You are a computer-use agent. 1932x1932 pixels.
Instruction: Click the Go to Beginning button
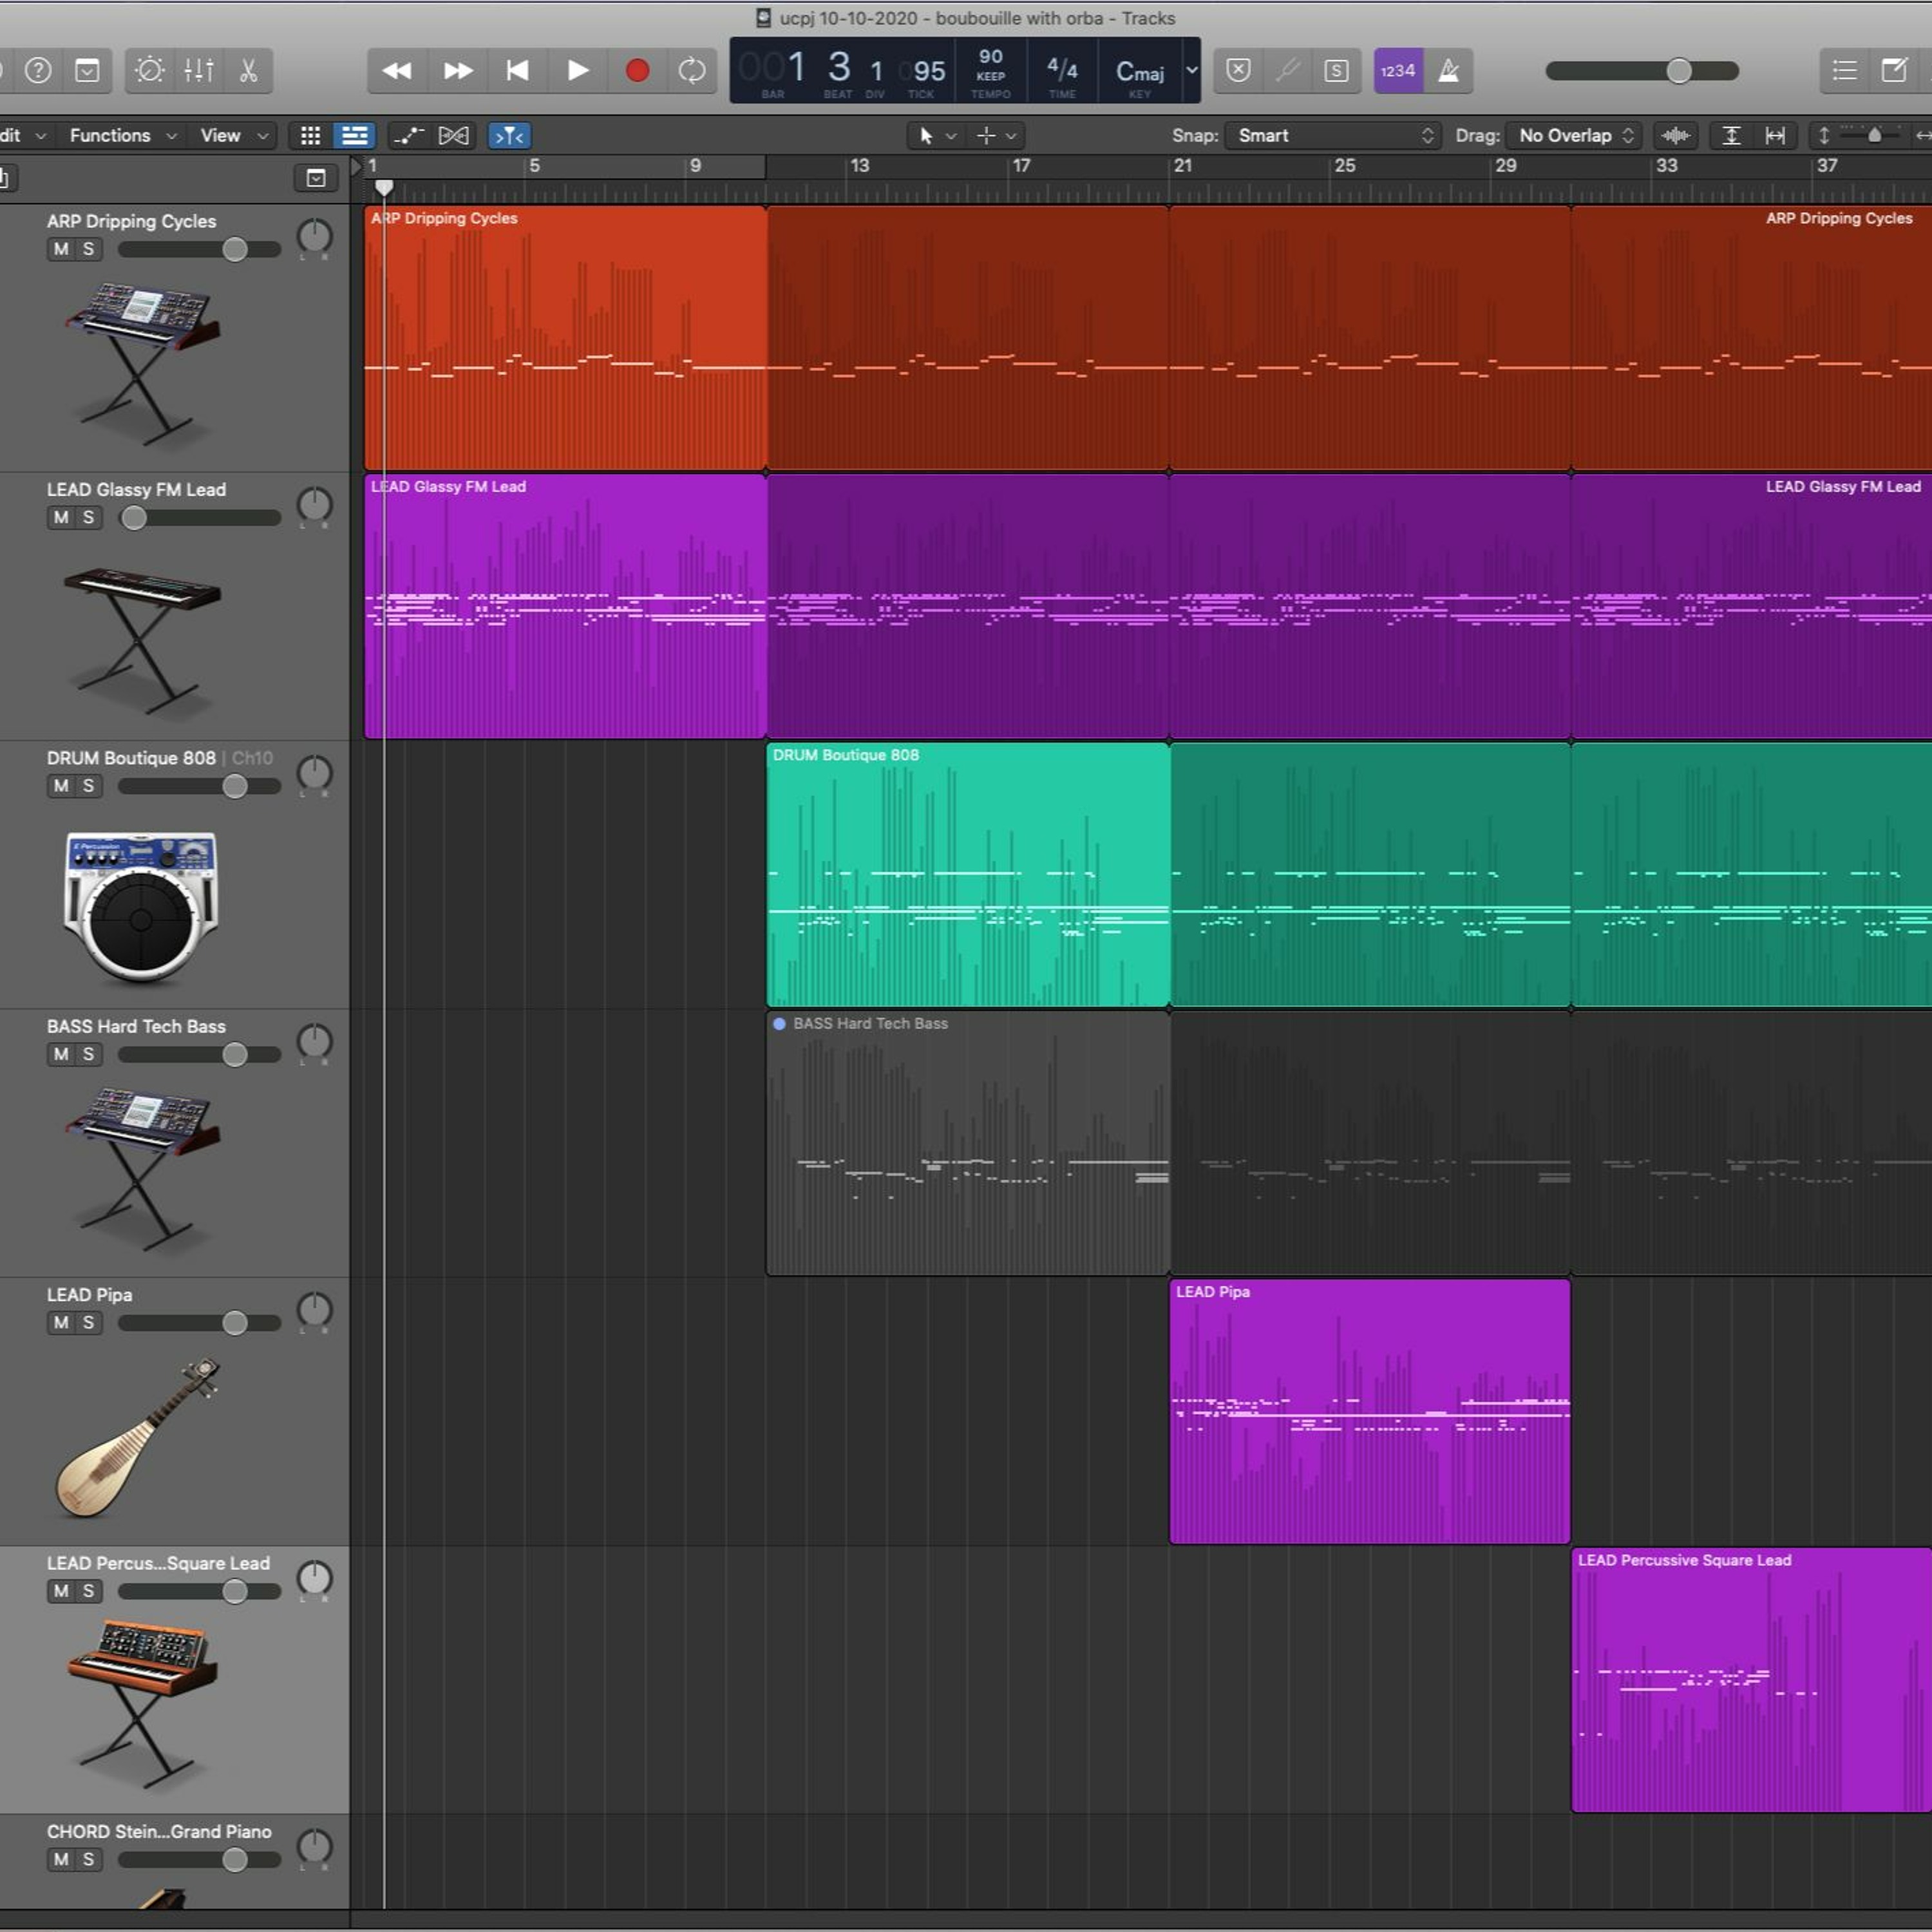point(517,70)
